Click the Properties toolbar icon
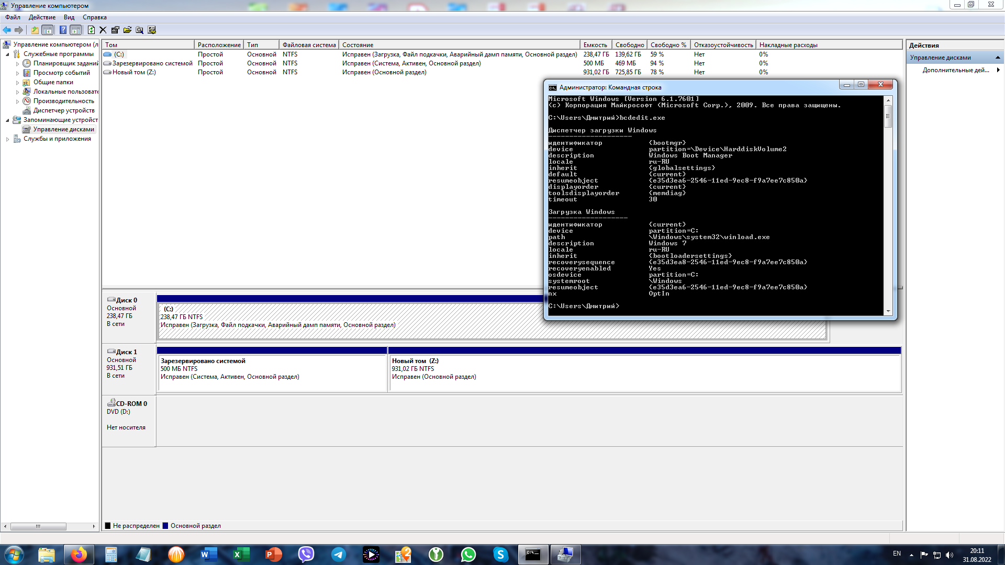This screenshot has height=565, width=1005. [115, 30]
